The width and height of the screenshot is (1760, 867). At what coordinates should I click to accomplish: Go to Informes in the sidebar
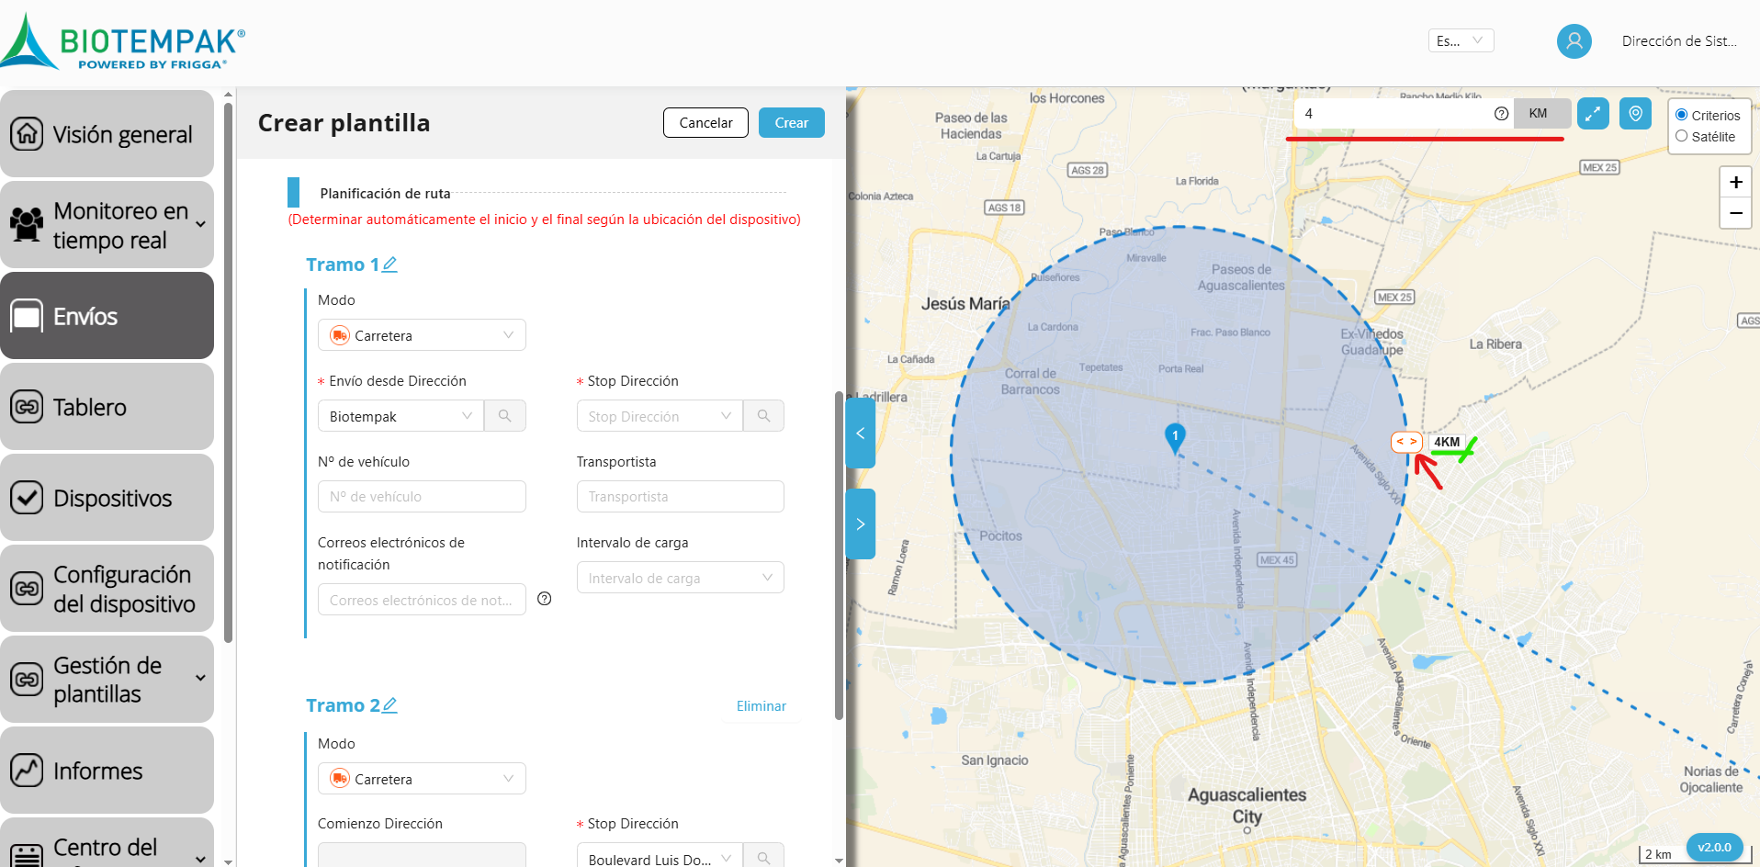click(107, 771)
